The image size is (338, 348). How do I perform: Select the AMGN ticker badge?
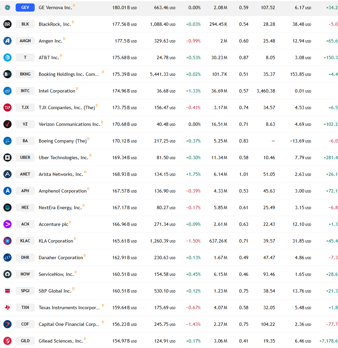click(25, 41)
